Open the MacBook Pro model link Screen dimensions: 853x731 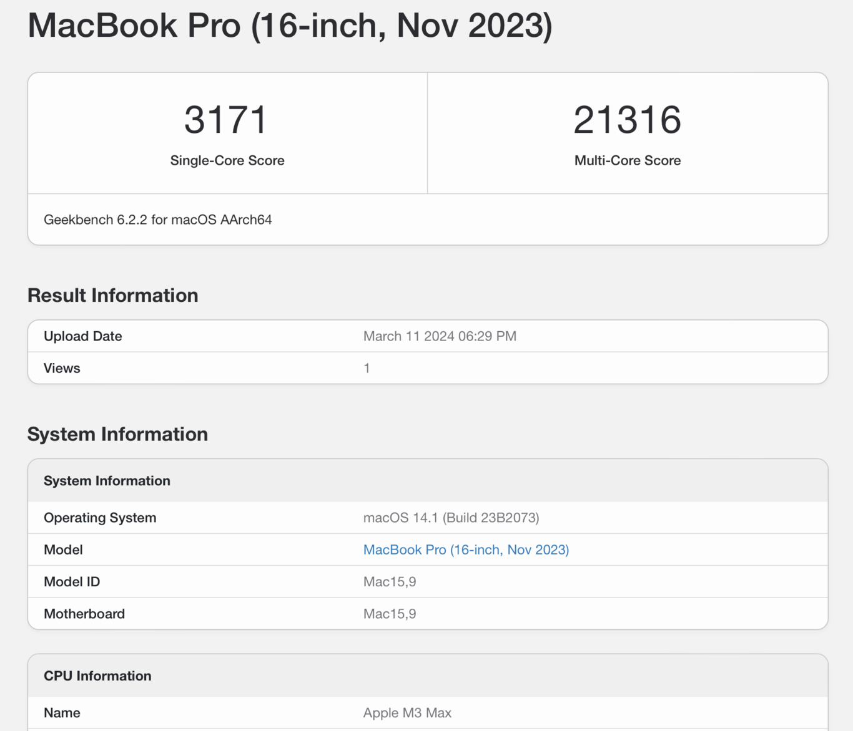pos(466,549)
